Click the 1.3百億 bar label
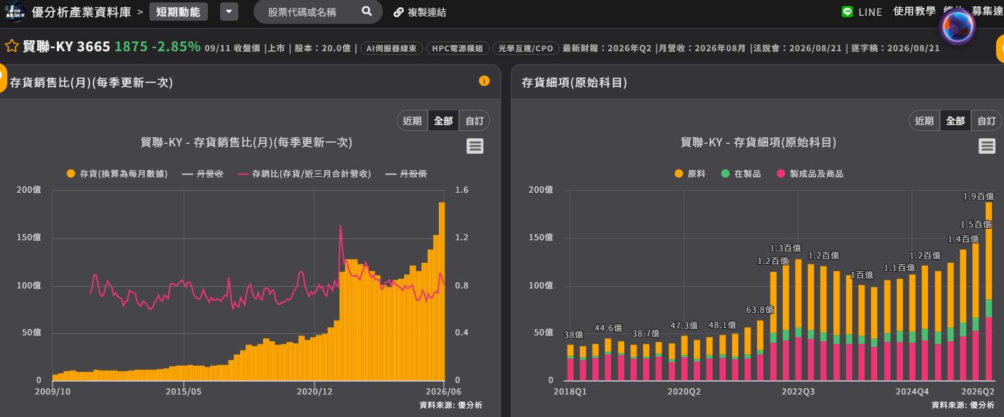The width and height of the screenshot is (1004, 417). [x=785, y=248]
